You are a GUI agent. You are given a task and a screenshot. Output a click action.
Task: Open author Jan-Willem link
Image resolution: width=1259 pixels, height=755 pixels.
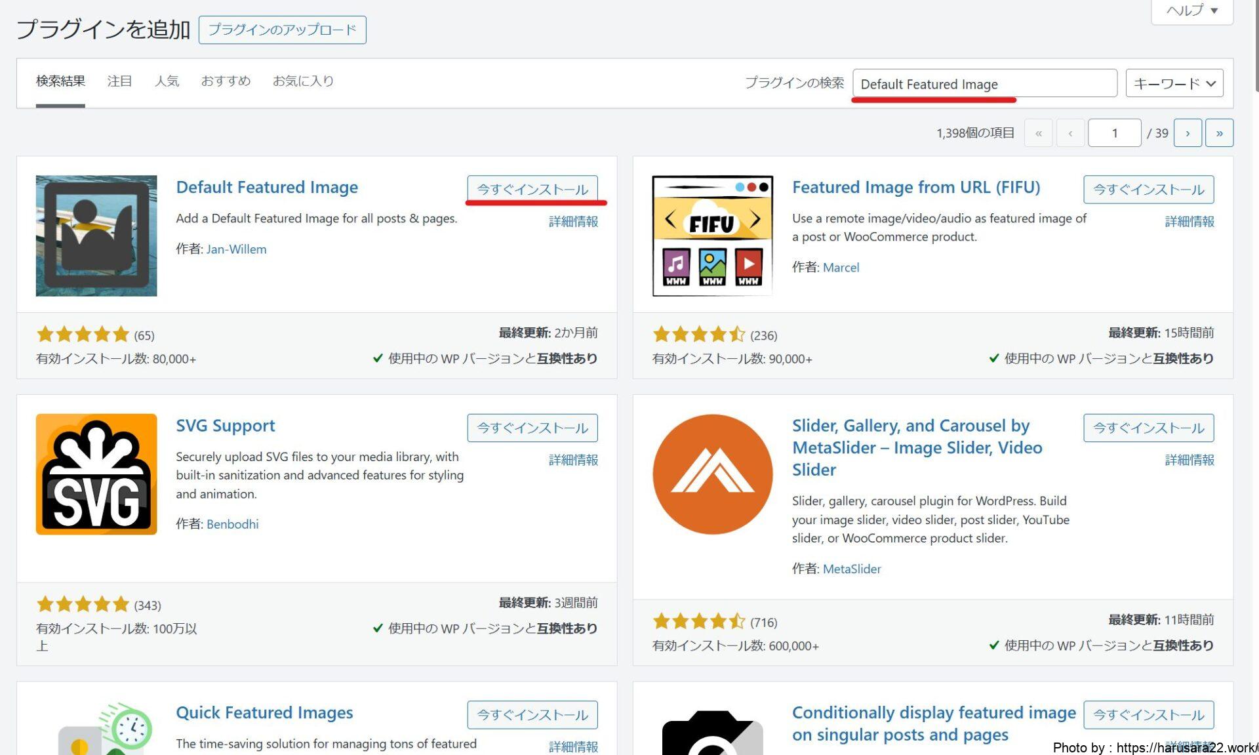point(236,249)
